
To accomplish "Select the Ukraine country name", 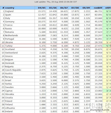I will [x=9, y=42].
